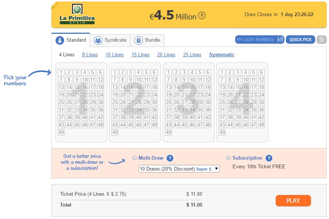
Task: Pick number 7 in the second line
Action: pyautogui.click(x=115, y=80)
